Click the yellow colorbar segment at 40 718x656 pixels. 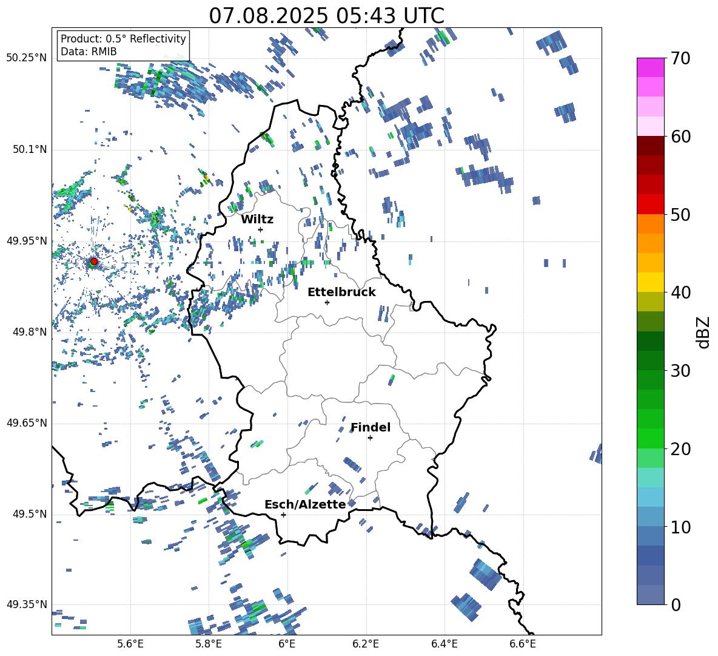click(651, 282)
